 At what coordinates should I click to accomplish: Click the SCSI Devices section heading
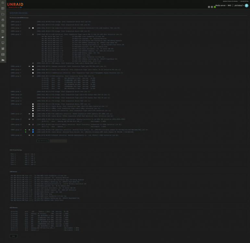click(14, 208)
